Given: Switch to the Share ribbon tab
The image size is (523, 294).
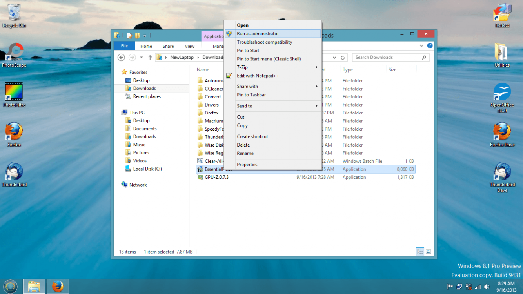Looking at the screenshot, I should pos(168,46).
